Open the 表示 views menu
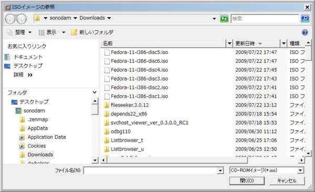Image resolution: width=315 pixels, height=192 pixels. 48,32
